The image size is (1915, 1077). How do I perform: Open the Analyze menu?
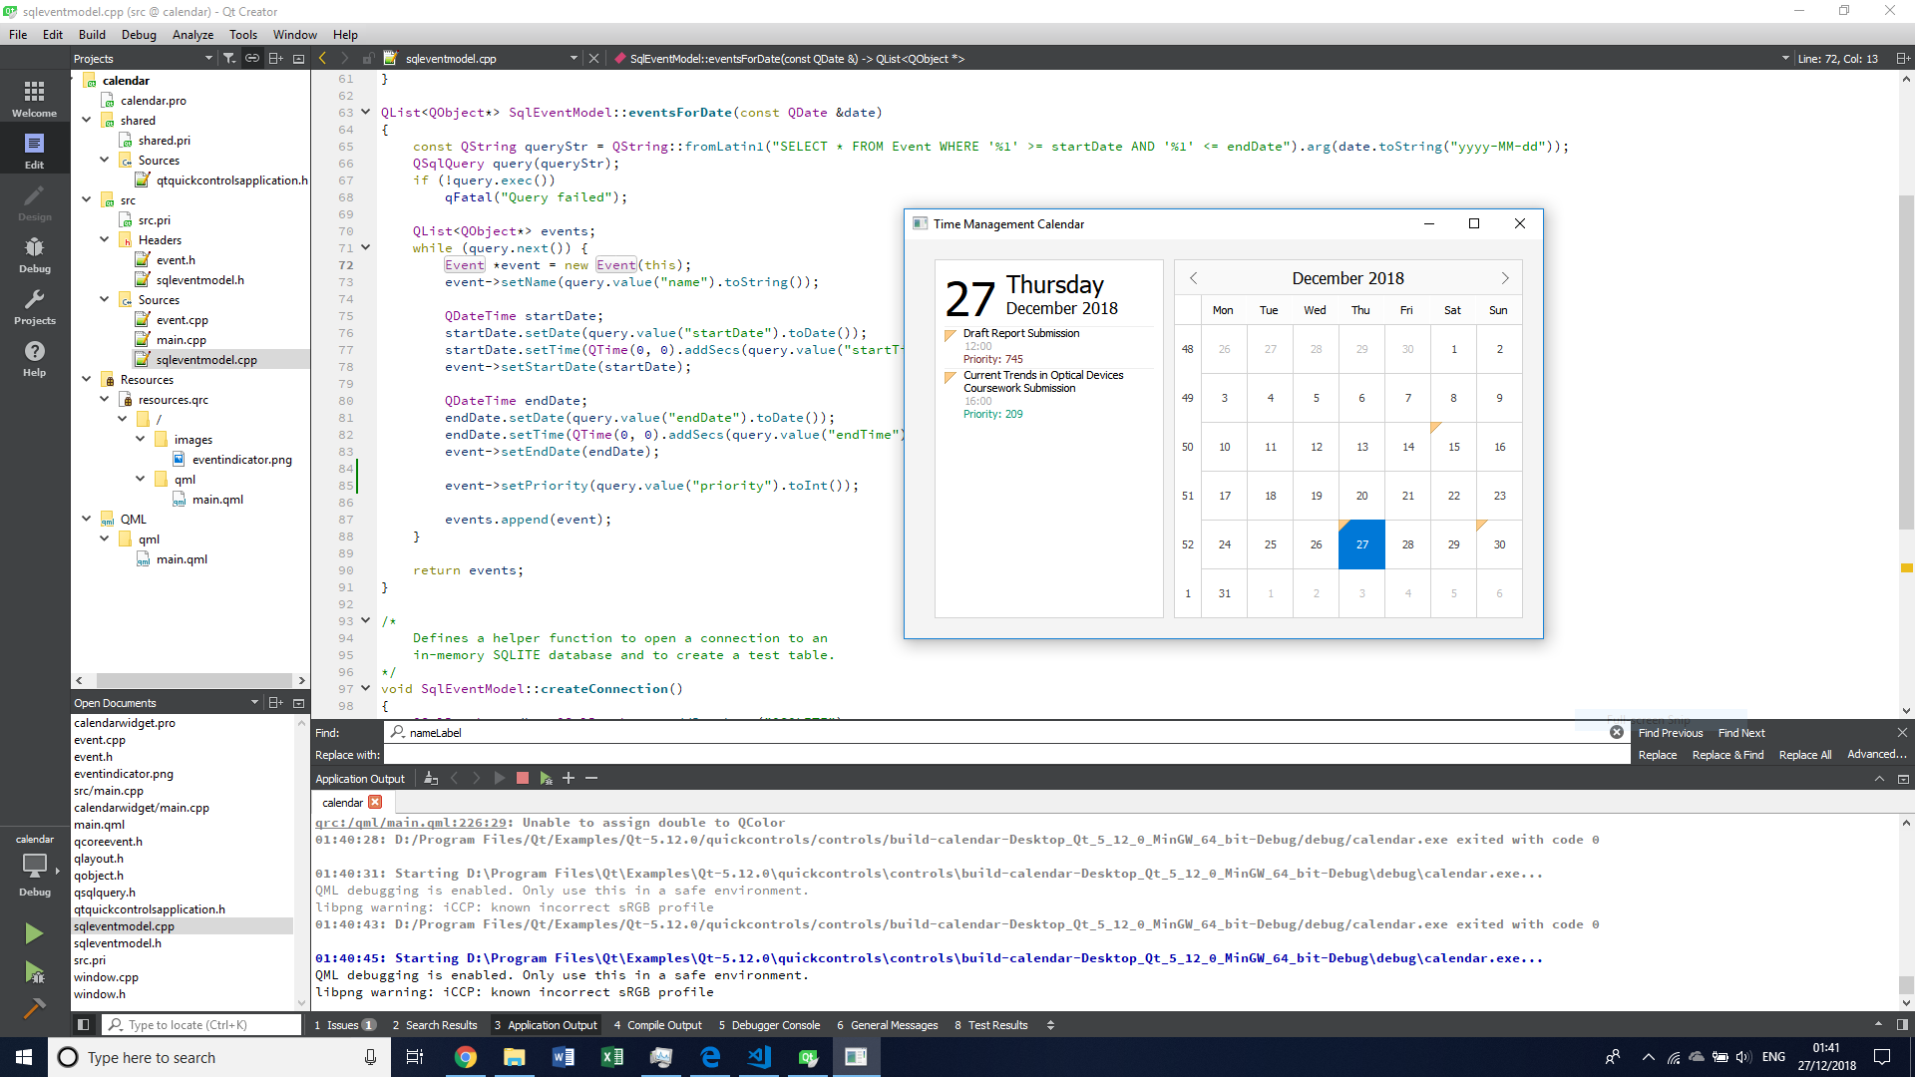point(192,34)
